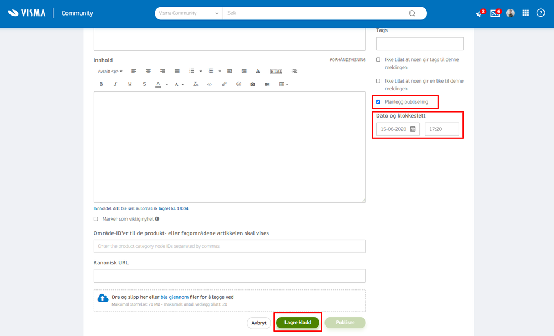Click the Område-ID'er input field
Screen dimensions: 554x336
[230, 246]
